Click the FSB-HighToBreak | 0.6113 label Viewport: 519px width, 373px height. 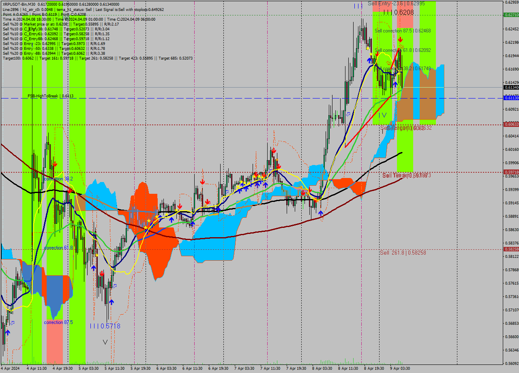(50, 96)
